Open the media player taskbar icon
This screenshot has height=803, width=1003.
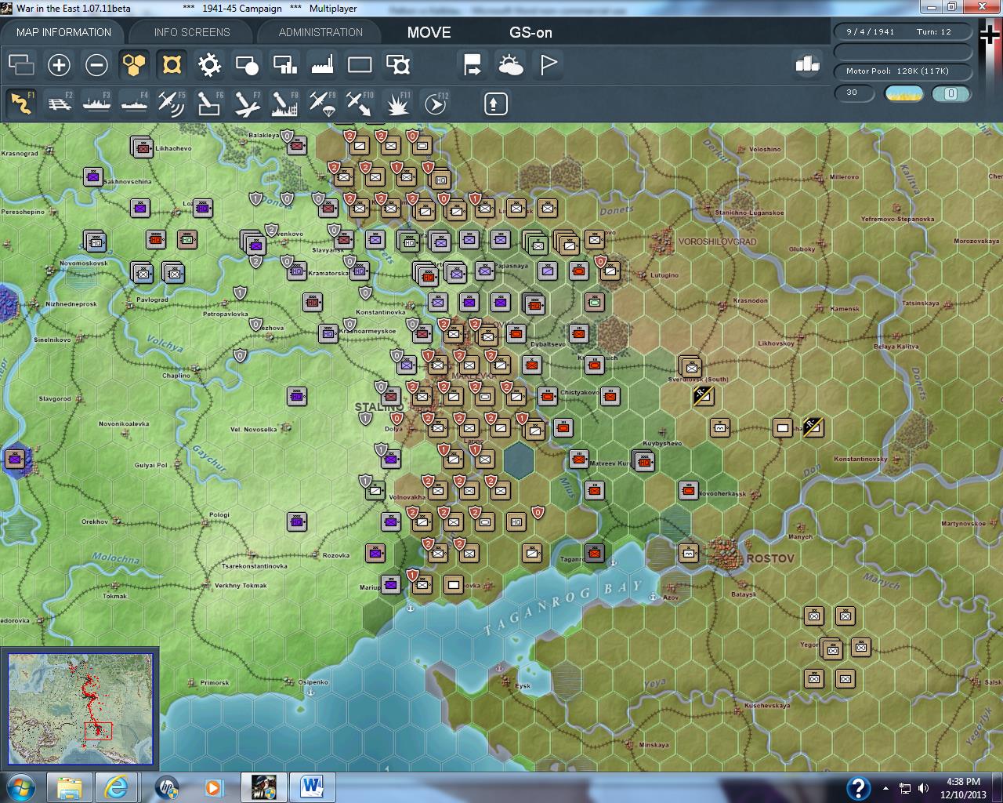tap(214, 787)
